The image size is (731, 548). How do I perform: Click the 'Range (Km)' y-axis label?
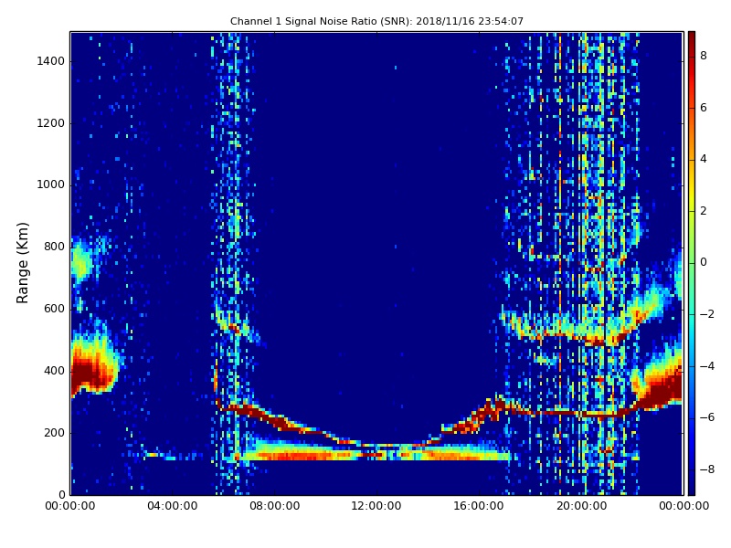(22, 263)
